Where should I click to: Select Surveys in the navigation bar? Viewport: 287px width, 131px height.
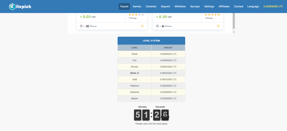pos(195,6)
